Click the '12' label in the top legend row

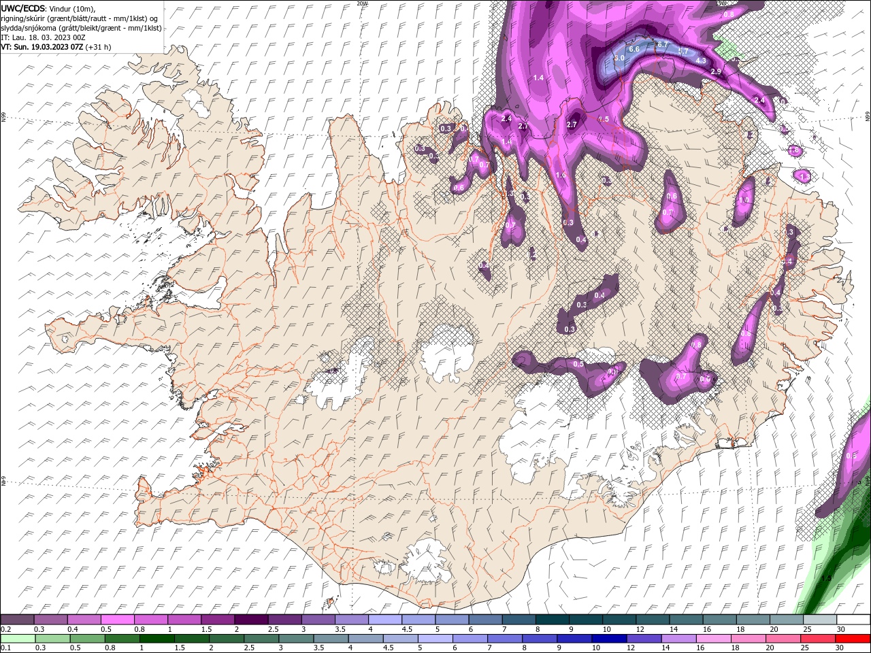640,629
